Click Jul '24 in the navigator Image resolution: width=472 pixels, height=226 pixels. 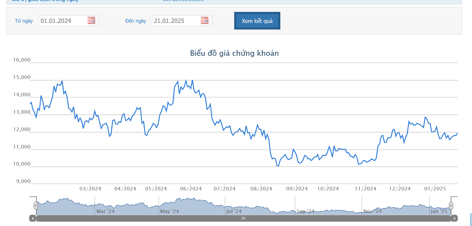point(234,211)
